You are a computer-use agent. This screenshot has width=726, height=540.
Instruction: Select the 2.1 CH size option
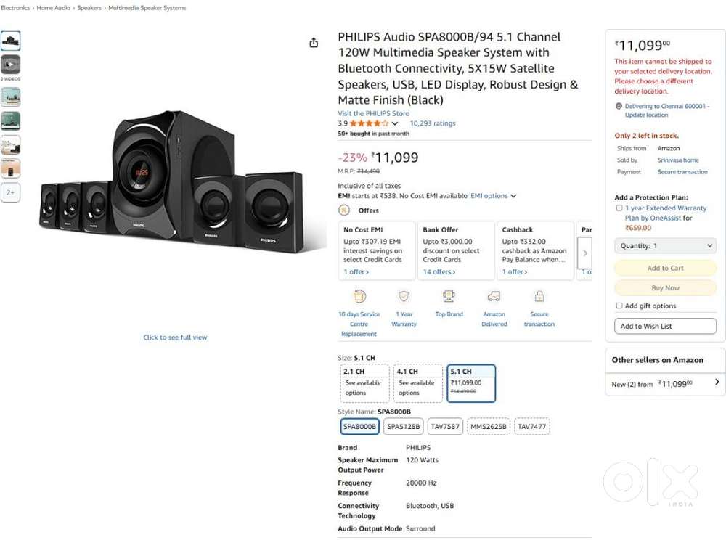[x=364, y=382]
